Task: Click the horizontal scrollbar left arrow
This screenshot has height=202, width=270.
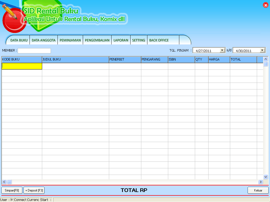Action: [x=4, y=182]
